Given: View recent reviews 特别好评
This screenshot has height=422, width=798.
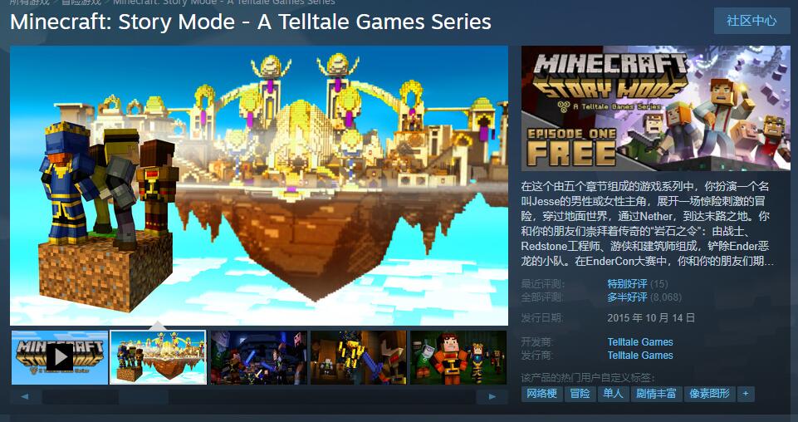Looking at the screenshot, I should 627,284.
